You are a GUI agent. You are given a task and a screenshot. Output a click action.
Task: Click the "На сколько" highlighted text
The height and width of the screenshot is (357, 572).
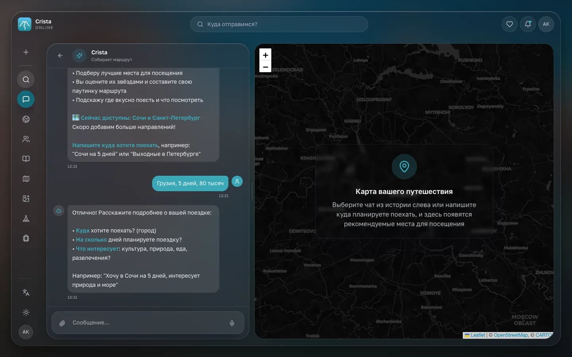pos(91,240)
